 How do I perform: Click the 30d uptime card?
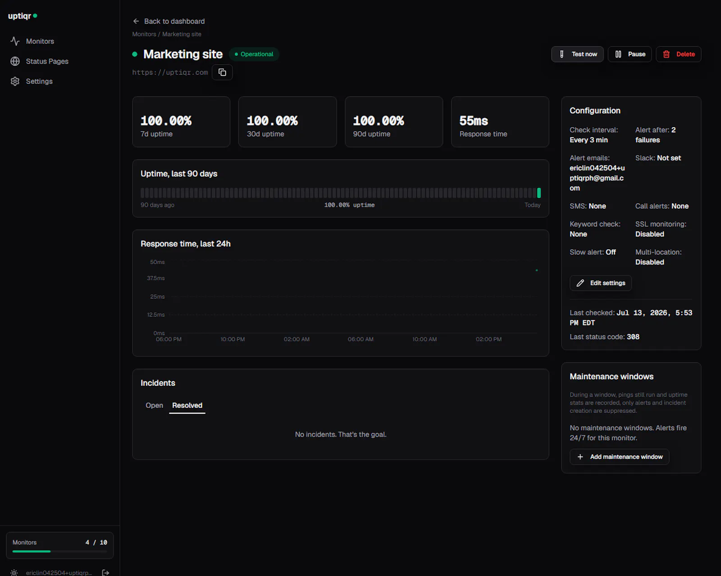click(x=287, y=122)
